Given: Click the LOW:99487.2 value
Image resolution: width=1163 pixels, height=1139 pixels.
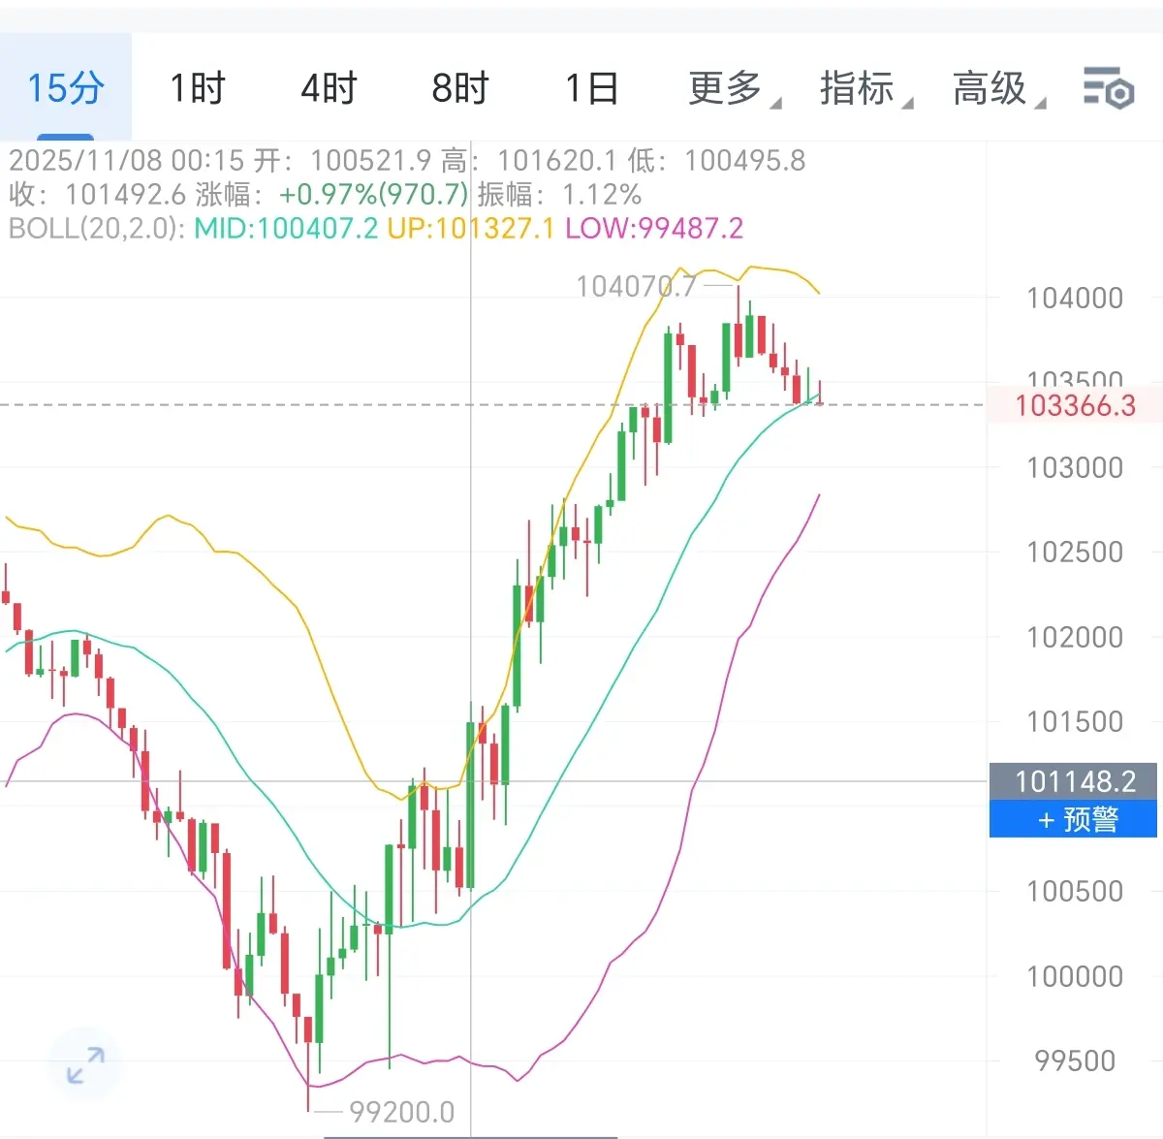Looking at the screenshot, I should 654,229.
